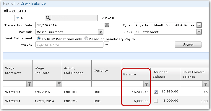The image size is (211, 111).
Task: Sort by Balance column header
Action: point(136,74)
